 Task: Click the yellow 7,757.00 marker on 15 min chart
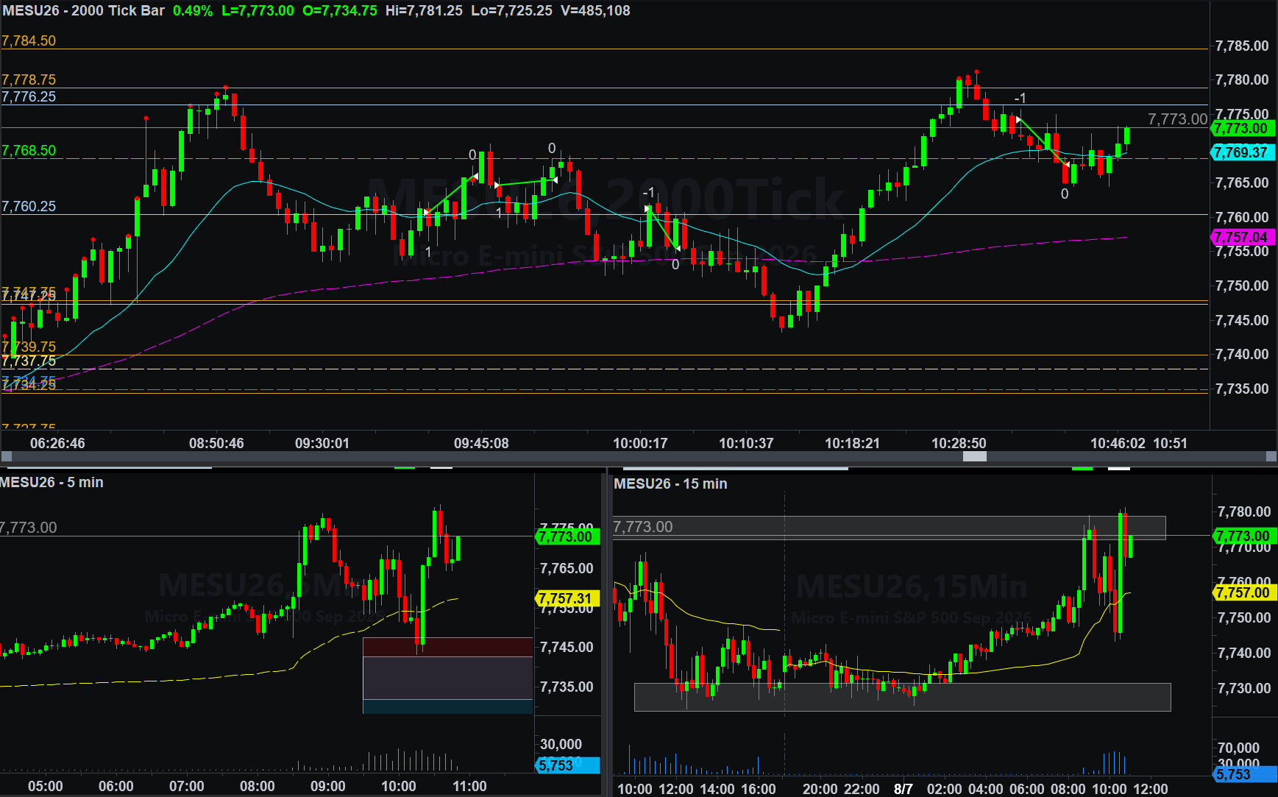click(1244, 592)
